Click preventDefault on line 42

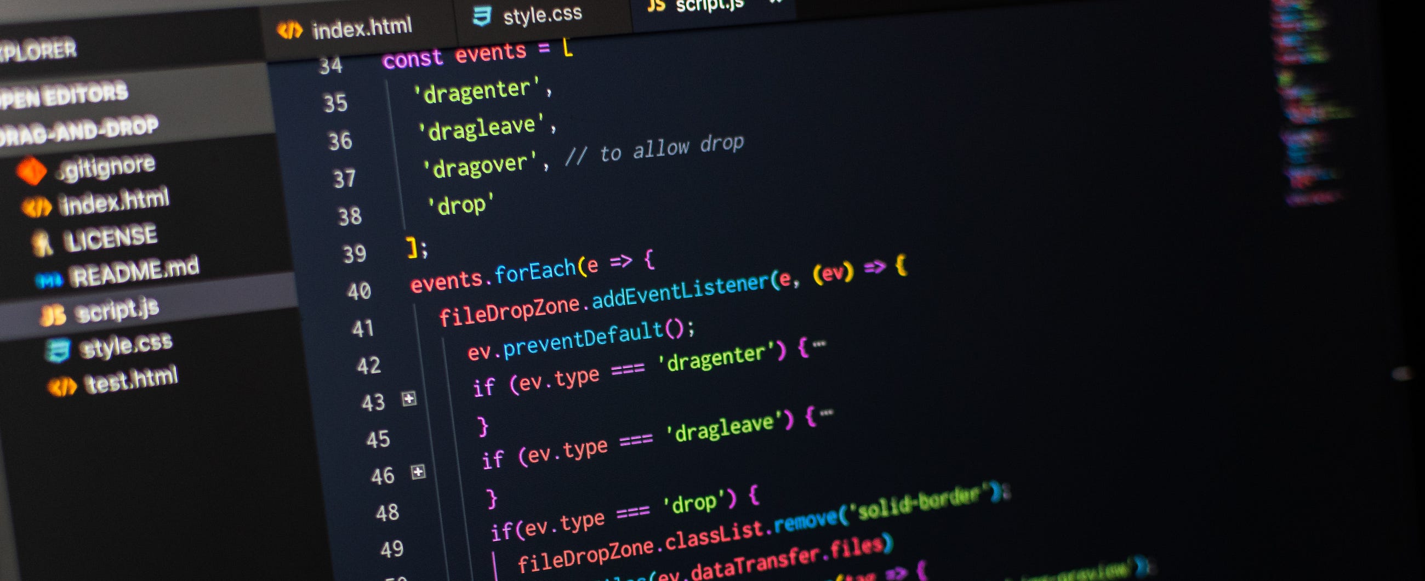click(x=583, y=339)
